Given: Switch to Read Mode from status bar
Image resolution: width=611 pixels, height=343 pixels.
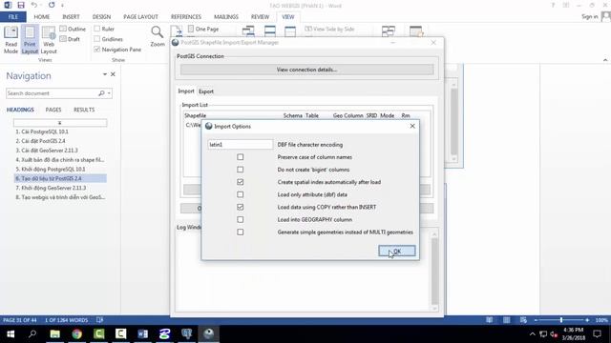Looking at the screenshot, I should pos(489,320).
